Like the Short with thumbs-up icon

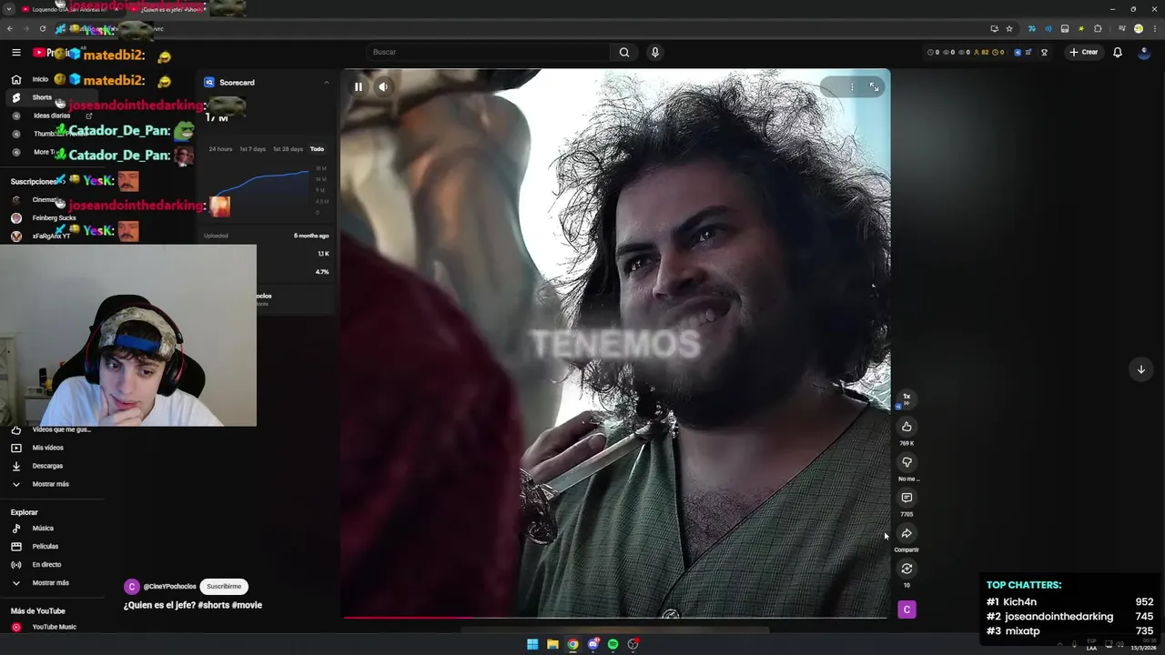907,427
